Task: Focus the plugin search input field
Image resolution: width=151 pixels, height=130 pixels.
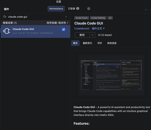Action: 36,17
